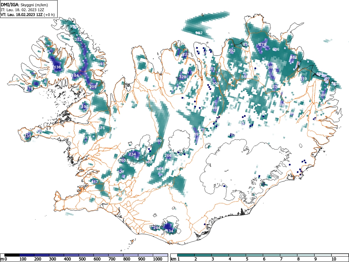Click the '1000' label on the m legend
Screen dimensions: 349x262
pyautogui.click(x=158, y=259)
